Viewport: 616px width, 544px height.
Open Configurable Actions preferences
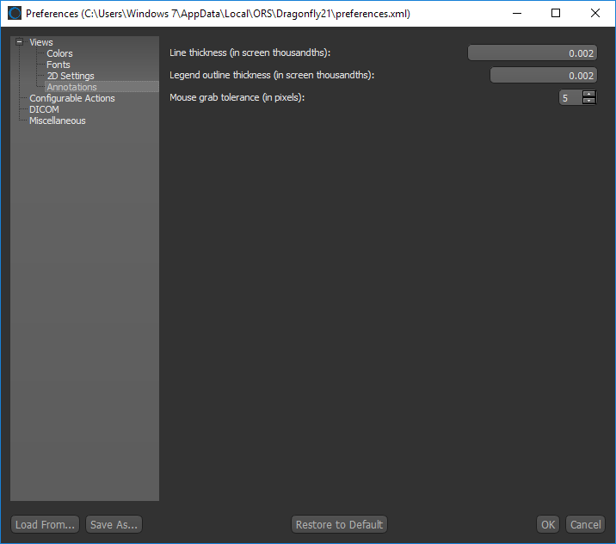(71, 98)
